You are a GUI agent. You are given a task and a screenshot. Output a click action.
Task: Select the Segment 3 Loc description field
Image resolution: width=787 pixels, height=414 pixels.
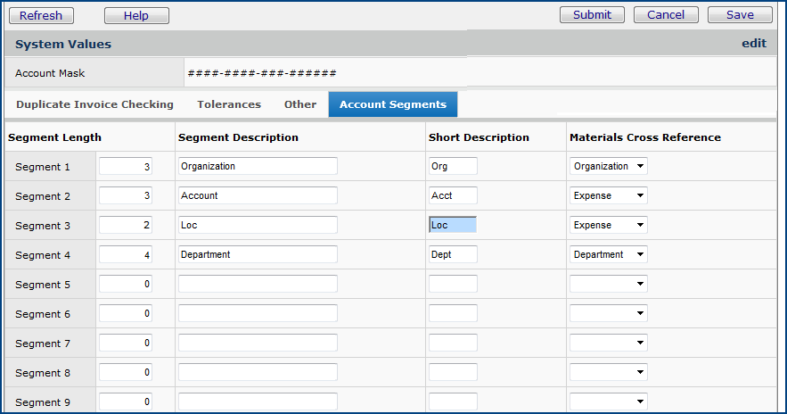[258, 225]
